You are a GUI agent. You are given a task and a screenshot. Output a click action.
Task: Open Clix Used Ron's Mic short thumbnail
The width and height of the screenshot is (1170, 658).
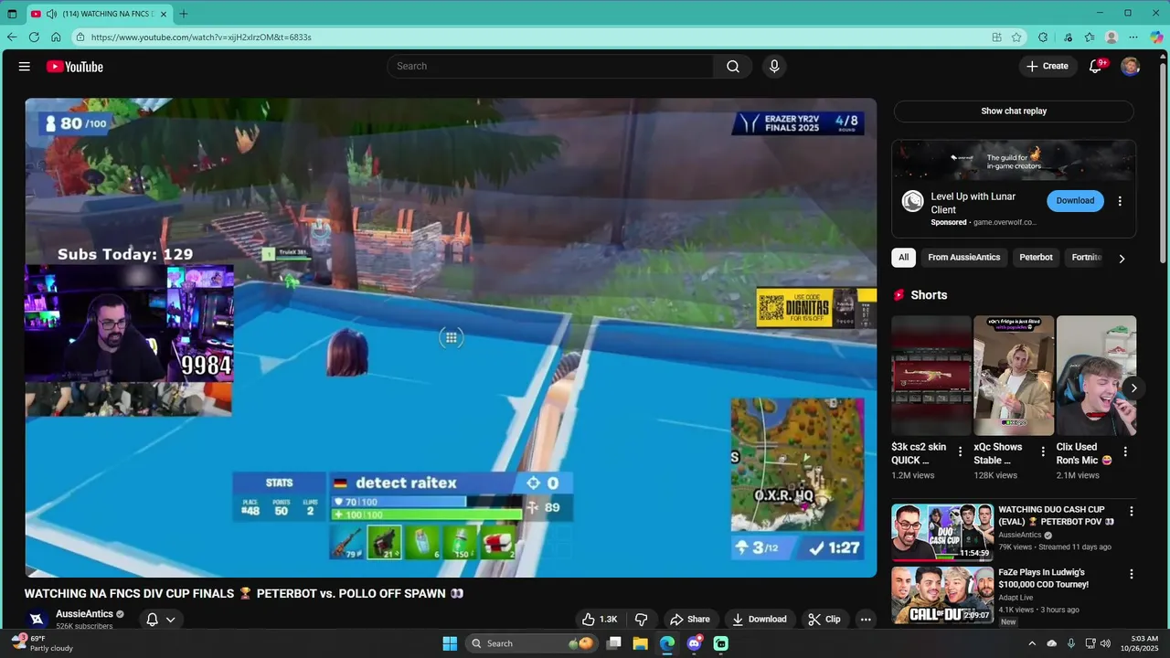point(1096,376)
